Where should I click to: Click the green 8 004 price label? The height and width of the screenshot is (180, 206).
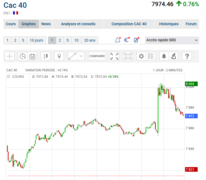(x=191, y=84)
